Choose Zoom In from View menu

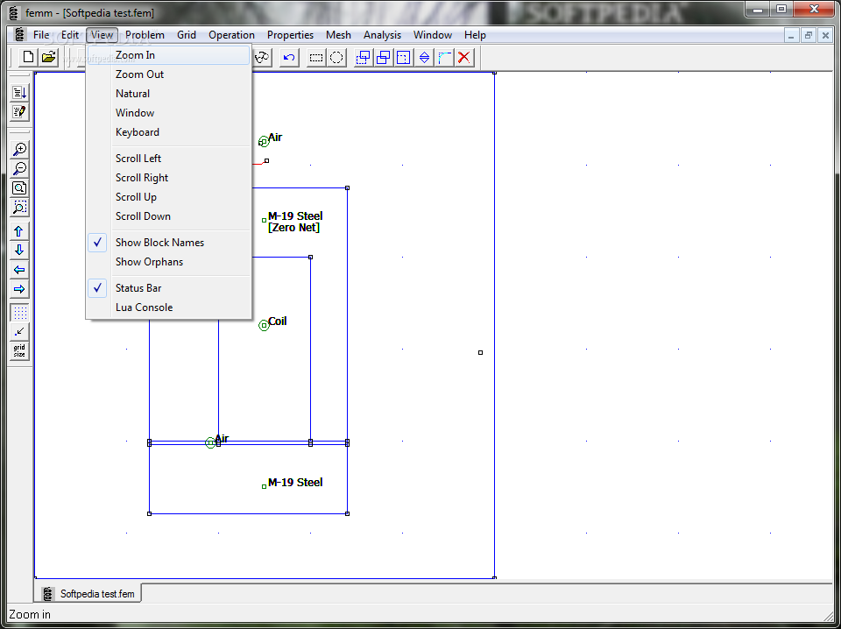tap(168, 54)
